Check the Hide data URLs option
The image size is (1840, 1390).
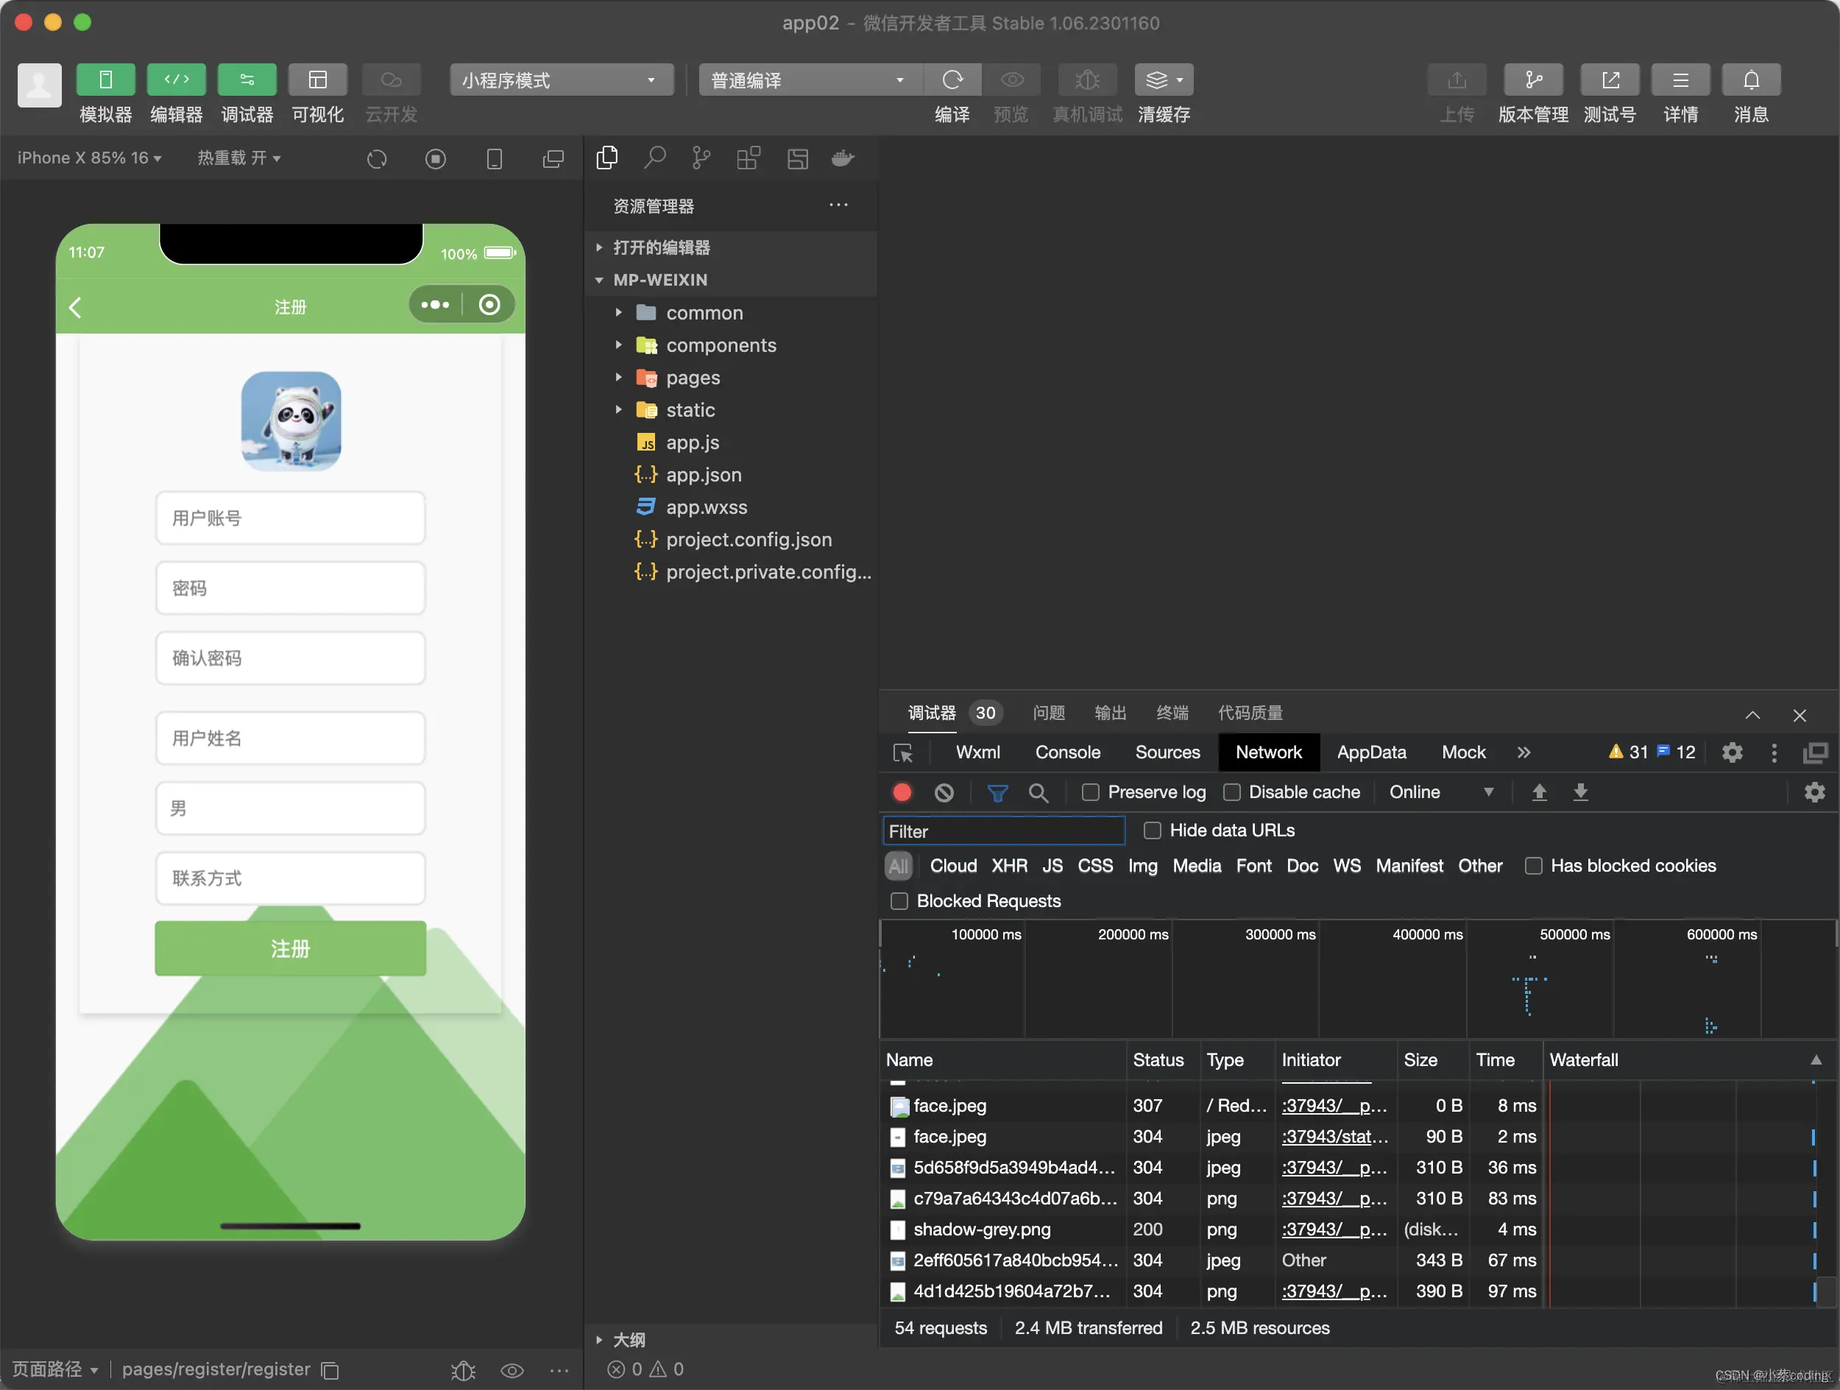(x=1152, y=830)
